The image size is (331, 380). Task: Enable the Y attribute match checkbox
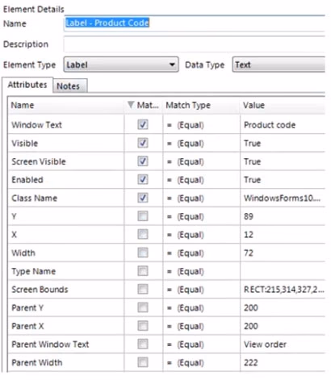[143, 216]
